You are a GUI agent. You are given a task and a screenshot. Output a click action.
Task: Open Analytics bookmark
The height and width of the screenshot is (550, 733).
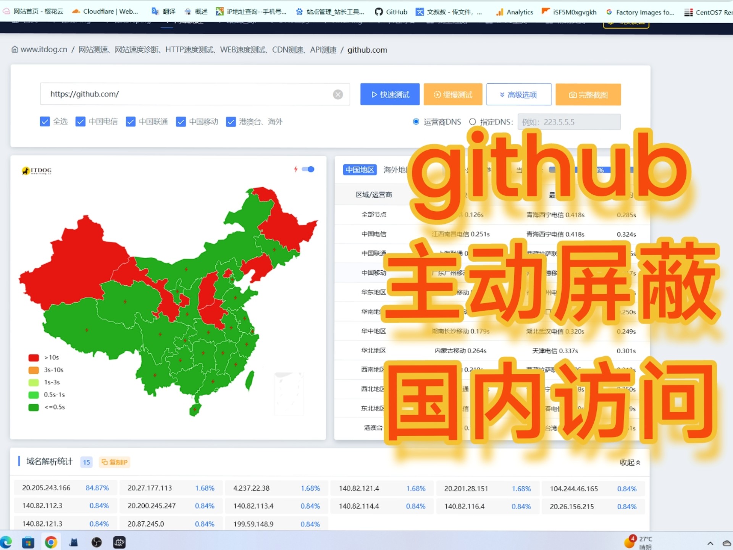point(514,12)
